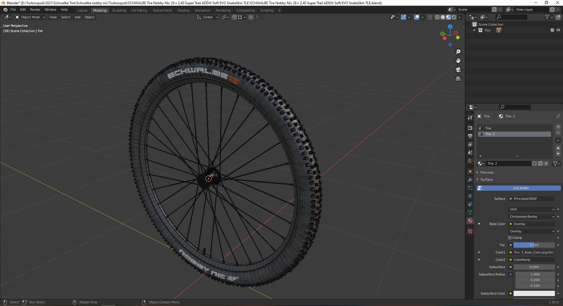Switch to wireframe viewport shading

pos(437,17)
